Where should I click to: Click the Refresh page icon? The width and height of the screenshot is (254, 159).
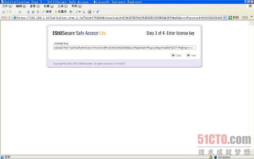click(33, 12)
